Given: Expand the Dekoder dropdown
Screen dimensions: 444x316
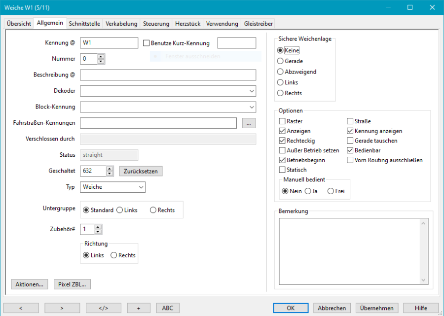Looking at the screenshot, I should (252, 91).
